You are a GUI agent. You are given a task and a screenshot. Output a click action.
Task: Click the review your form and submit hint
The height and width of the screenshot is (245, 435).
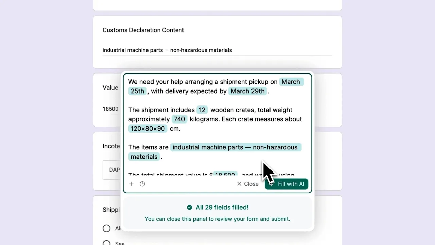[217, 219]
